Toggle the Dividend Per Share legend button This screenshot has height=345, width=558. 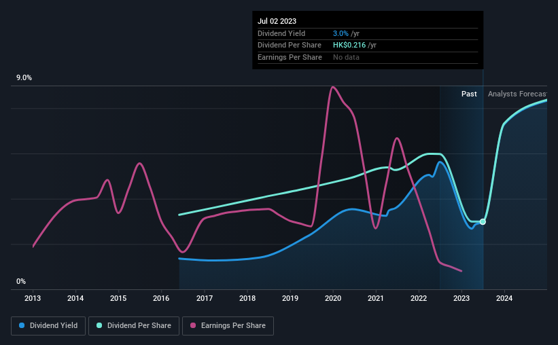pyautogui.click(x=134, y=326)
